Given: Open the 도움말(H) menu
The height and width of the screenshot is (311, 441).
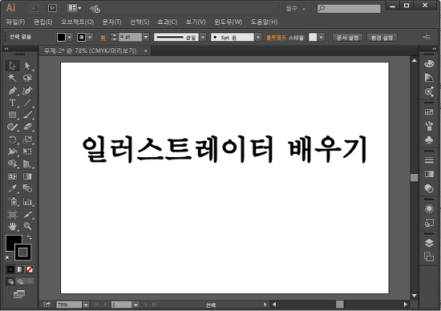Looking at the screenshot, I should pos(264,22).
